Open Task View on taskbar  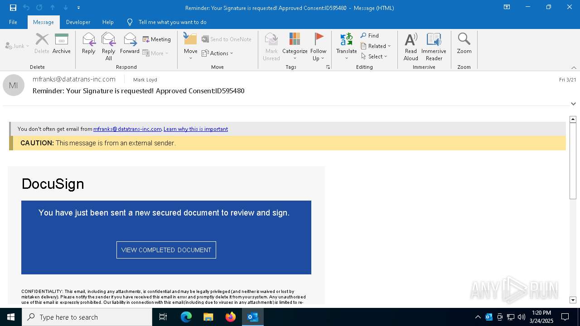tap(164, 317)
